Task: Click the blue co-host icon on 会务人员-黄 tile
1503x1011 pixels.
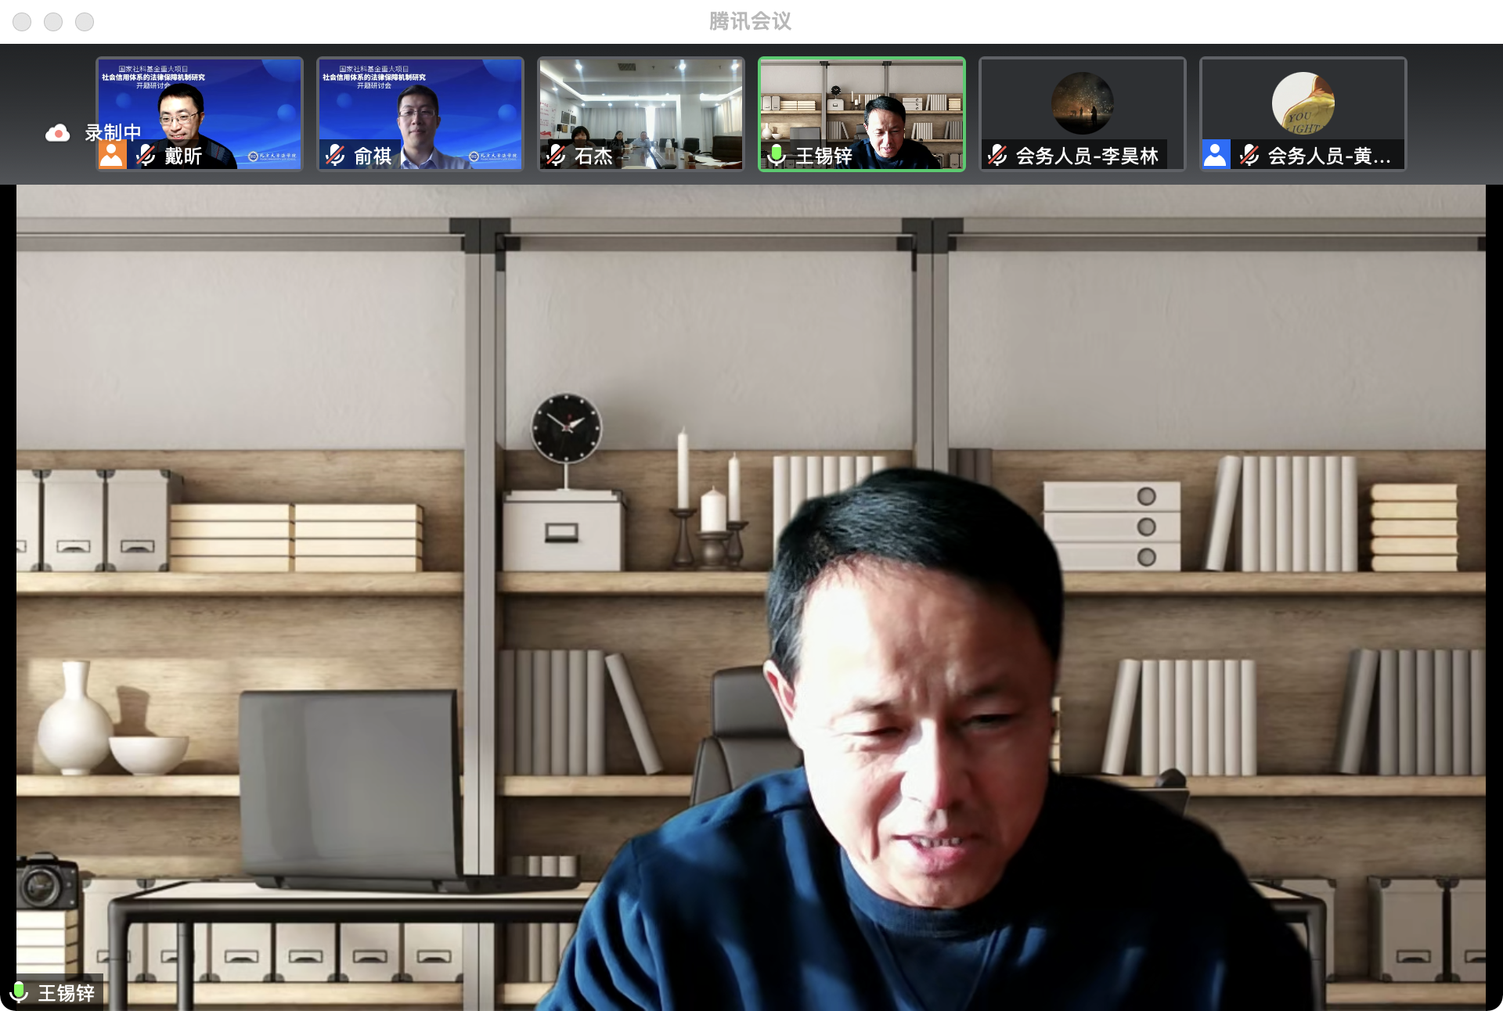Action: [1215, 155]
